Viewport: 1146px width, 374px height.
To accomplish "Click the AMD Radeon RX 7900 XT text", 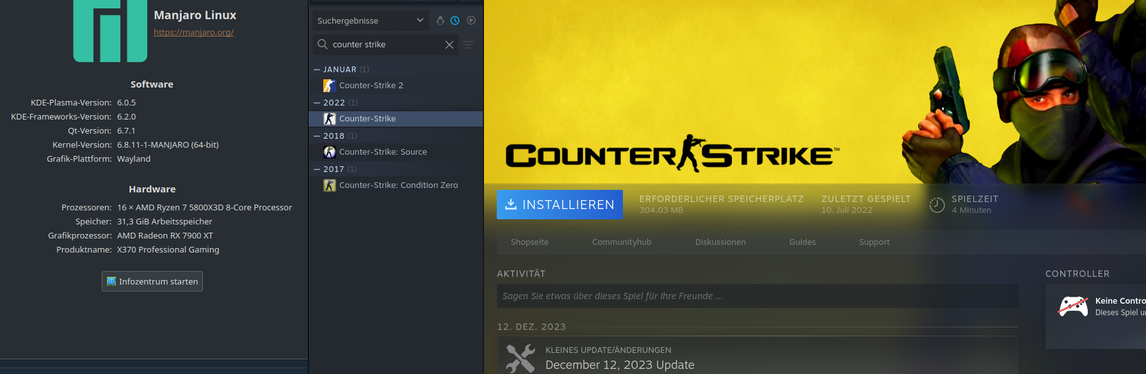I will (x=165, y=236).
